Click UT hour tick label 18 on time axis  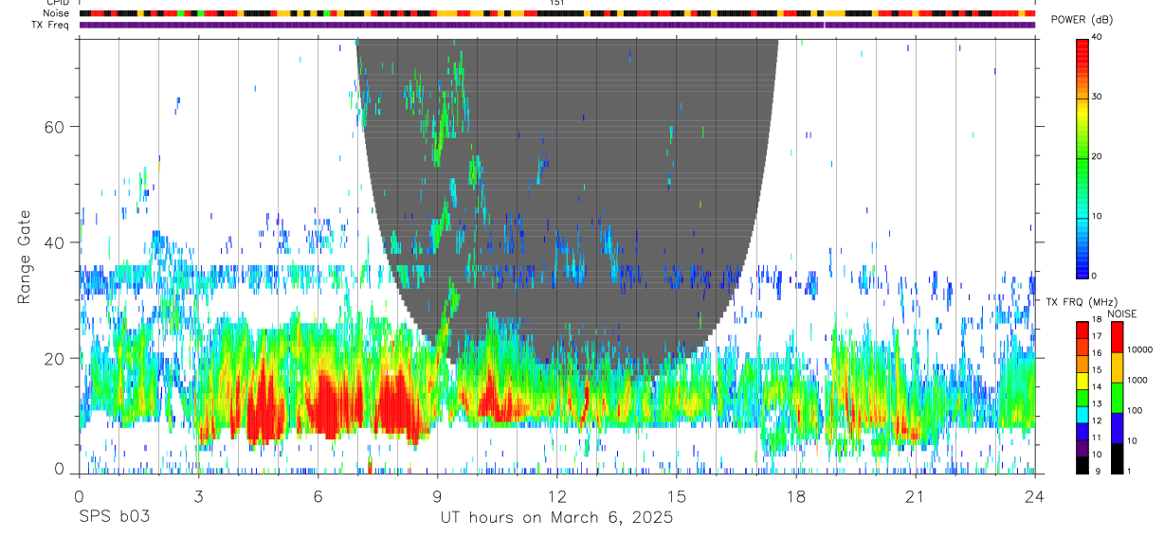coord(796,495)
